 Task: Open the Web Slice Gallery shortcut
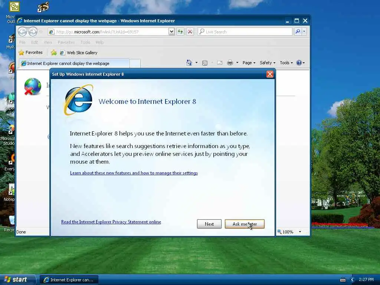click(79, 53)
